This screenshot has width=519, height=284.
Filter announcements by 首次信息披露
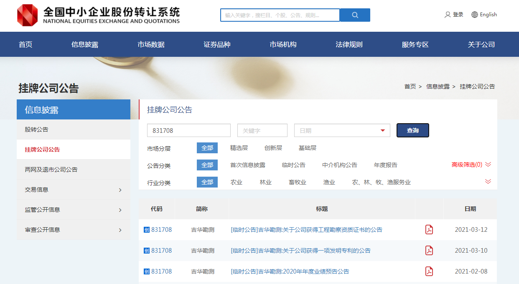point(248,165)
